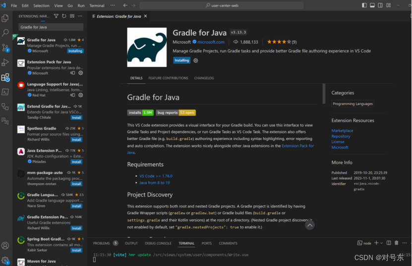Viewport: 412px width, 266px height.
Task: Open the Repository resource link
Action: 341,136
